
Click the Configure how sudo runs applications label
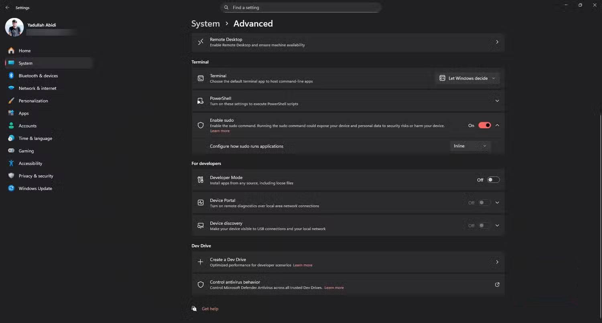246,146
